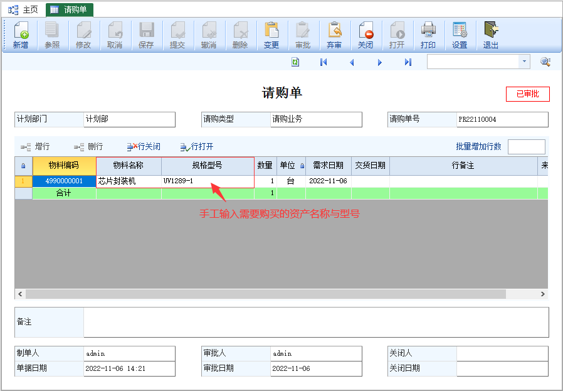The image size is (563, 391).
Task: Open 设置 settings from toolbar
Action: pos(460,35)
